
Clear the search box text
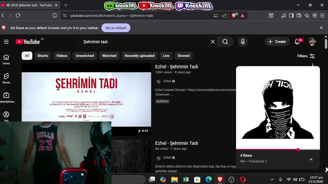[x=213, y=42]
